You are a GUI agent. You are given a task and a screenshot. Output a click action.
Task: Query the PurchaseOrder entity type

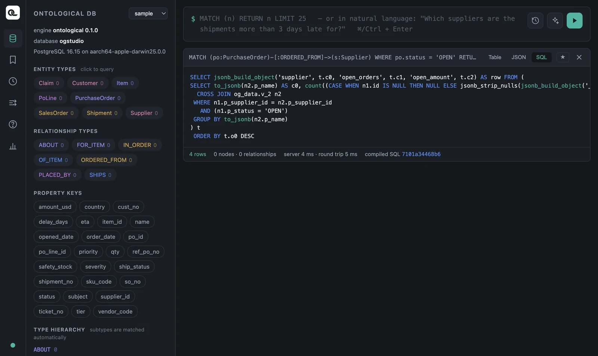98,98
